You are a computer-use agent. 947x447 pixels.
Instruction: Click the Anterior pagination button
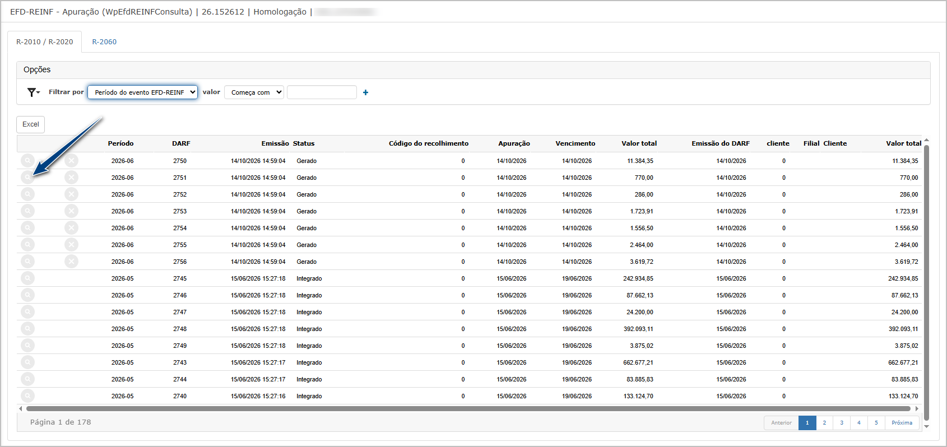[x=781, y=423]
